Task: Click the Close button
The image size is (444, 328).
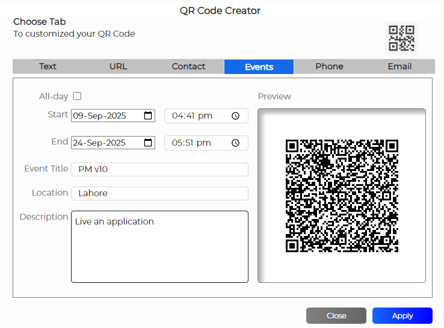Action: pyautogui.click(x=336, y=315)
